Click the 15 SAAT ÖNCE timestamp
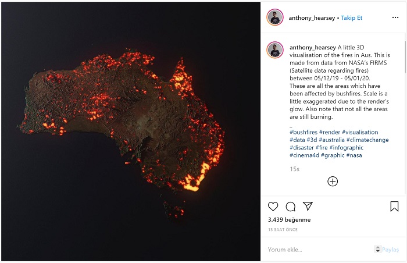This screenshot has height=263, width=407. coord(282,230)
